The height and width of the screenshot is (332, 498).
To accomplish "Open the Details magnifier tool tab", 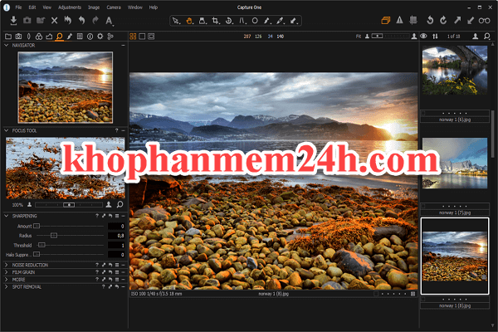I will coord(59,37).
